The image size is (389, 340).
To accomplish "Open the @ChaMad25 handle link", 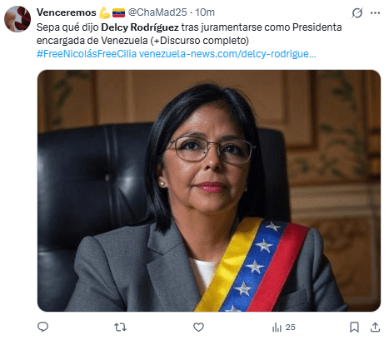I will tap(157, 12).
